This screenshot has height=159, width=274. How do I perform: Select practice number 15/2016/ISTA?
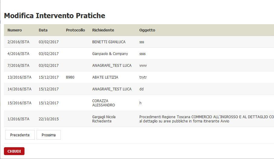tap(19, 103)
